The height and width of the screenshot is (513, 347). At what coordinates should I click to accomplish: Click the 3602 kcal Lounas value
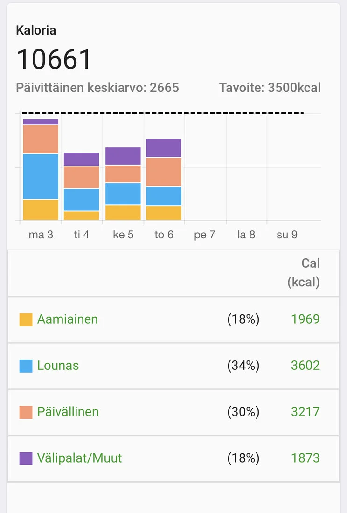305,366
